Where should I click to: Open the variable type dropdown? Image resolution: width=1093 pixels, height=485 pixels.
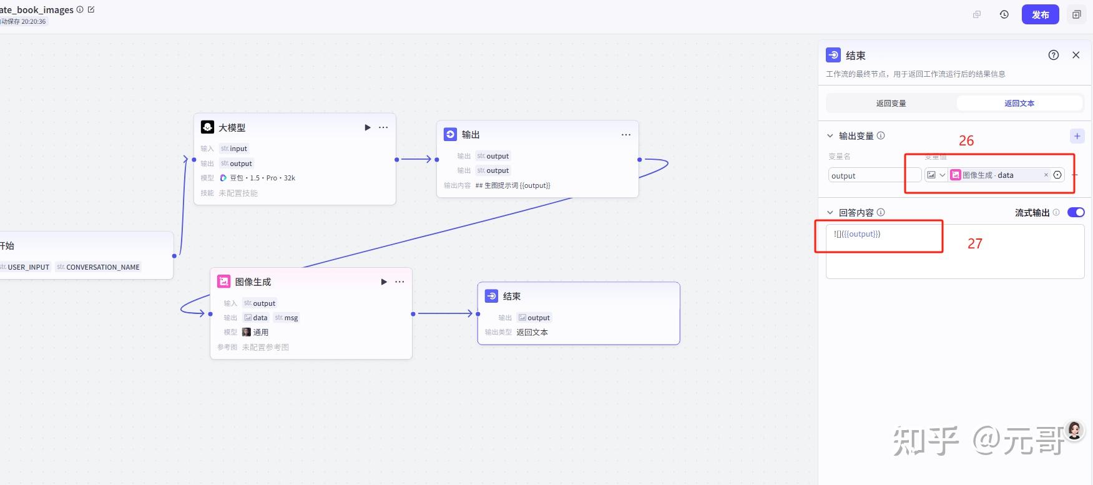pyautogui.click(x=936, y=175)
